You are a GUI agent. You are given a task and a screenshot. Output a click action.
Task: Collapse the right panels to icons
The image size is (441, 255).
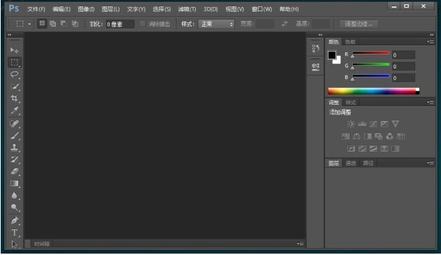(x=432, y=34)
